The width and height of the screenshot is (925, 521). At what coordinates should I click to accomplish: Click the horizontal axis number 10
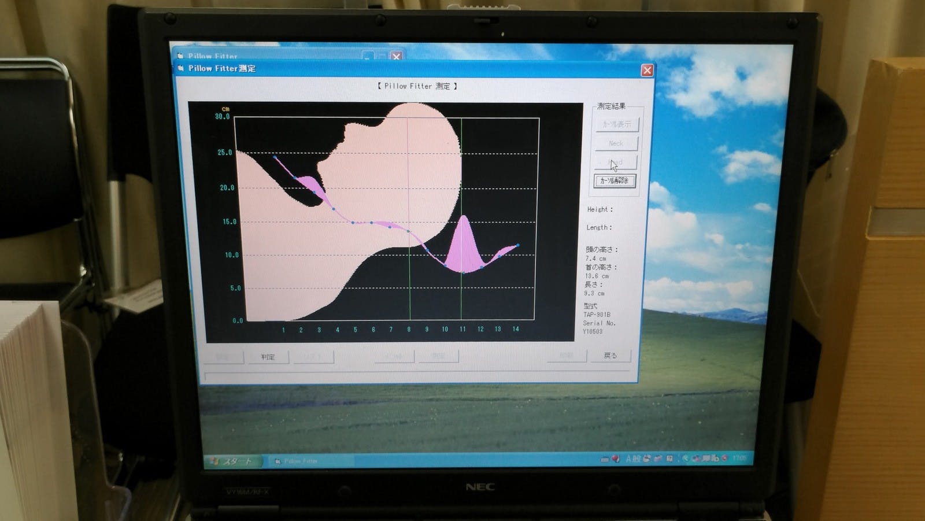[445, 330]
